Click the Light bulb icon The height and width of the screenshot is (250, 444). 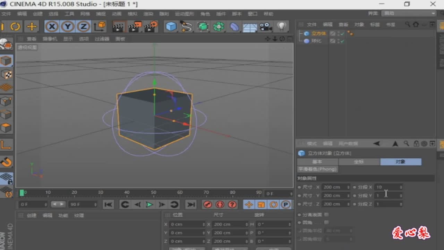[281, 26]
